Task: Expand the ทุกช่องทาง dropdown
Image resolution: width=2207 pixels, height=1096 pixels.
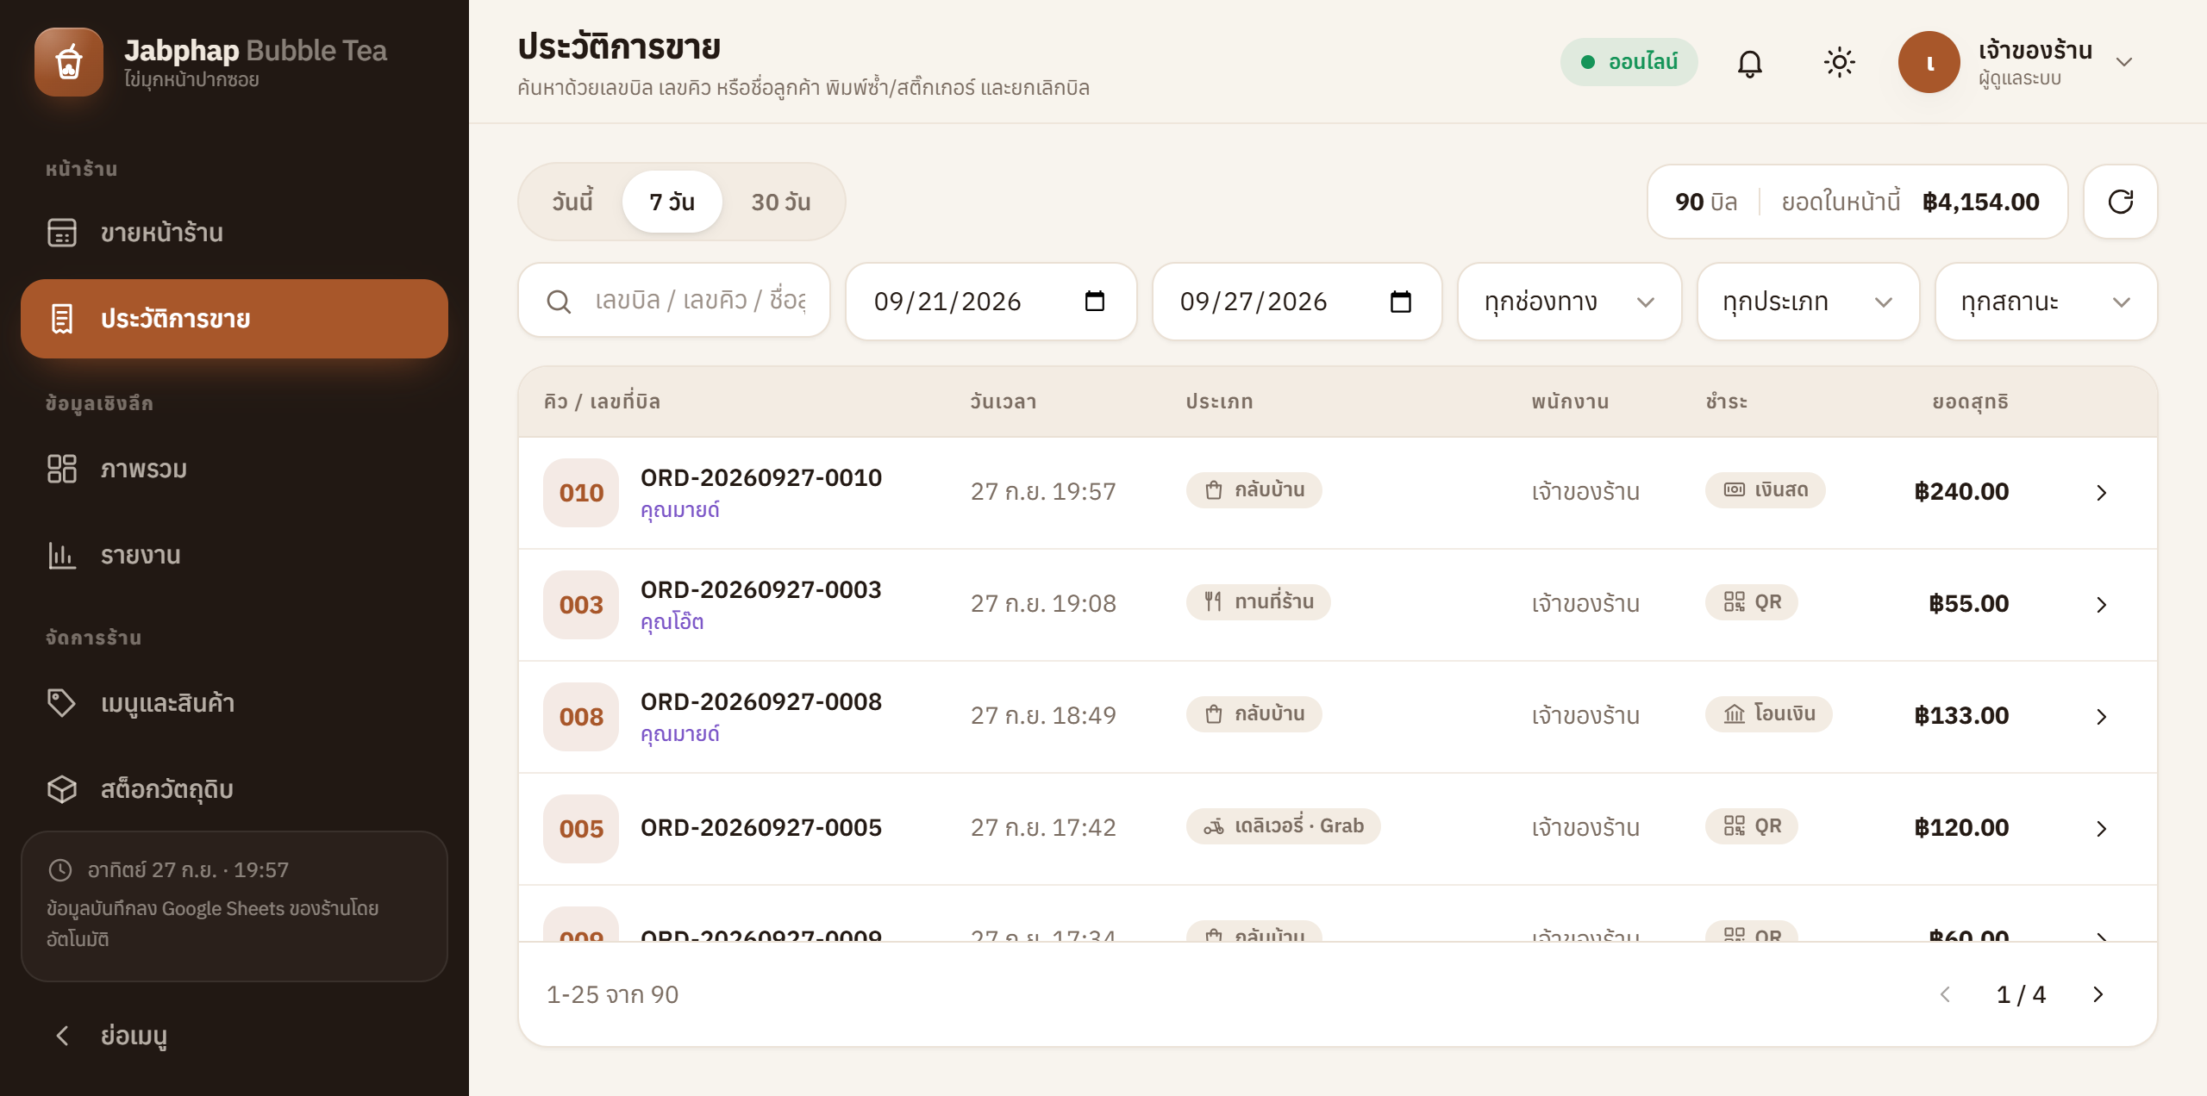Action: pyautogui.click(x=1569, y=302)
